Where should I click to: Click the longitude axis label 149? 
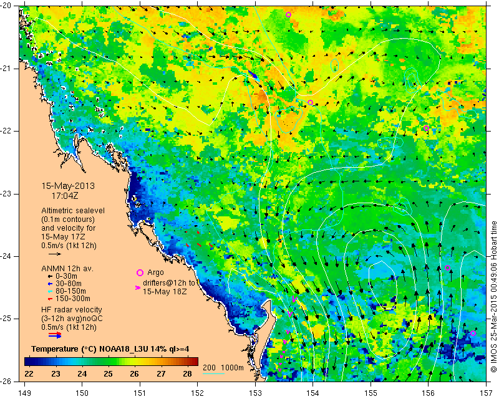[25, 393]
